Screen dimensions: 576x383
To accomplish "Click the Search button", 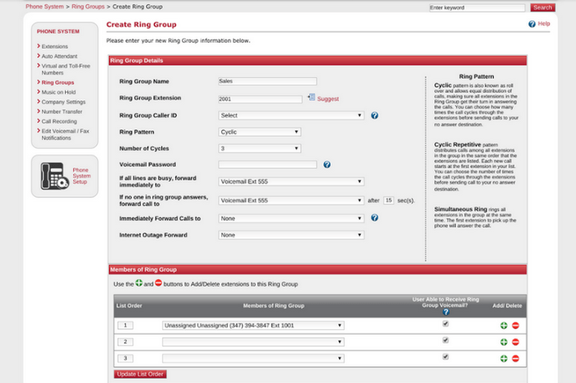I will point(543,7).
